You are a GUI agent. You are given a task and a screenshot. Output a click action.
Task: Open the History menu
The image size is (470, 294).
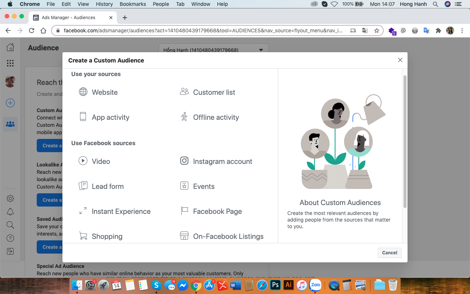click(x=104, y=4)
